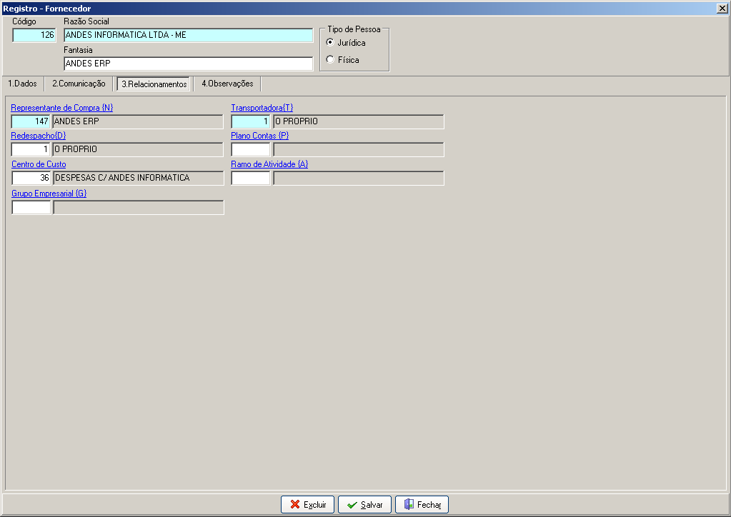Click the green checkmark Salvar icon
The height and width of the screenshot is (517, 731).
coord(352,505)
